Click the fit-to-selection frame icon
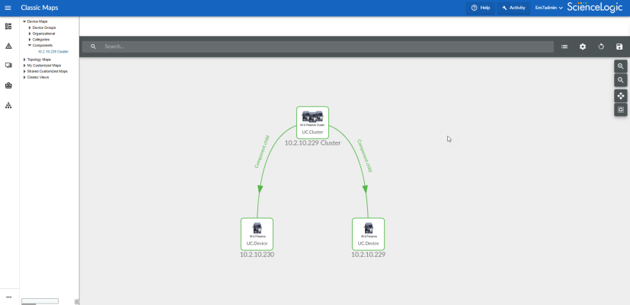 pyautogui.click(x=621, y=110)
